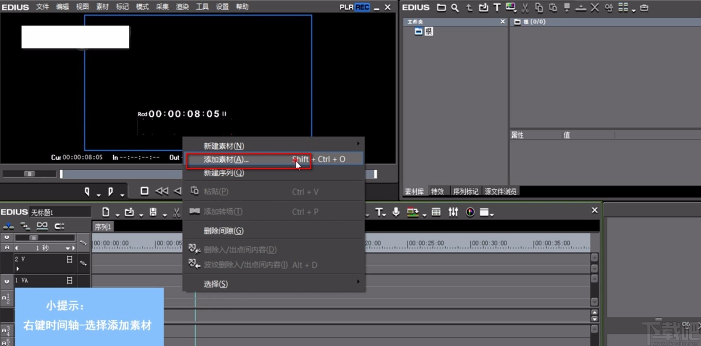
Task: Click the tools briefcase icon in bin toolbar
Action: pyautogui.click(x=644, y=8)
